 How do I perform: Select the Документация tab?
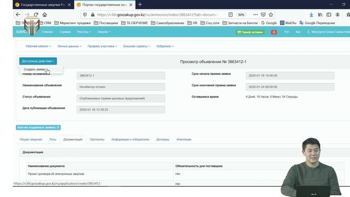(x=73, y=140)
